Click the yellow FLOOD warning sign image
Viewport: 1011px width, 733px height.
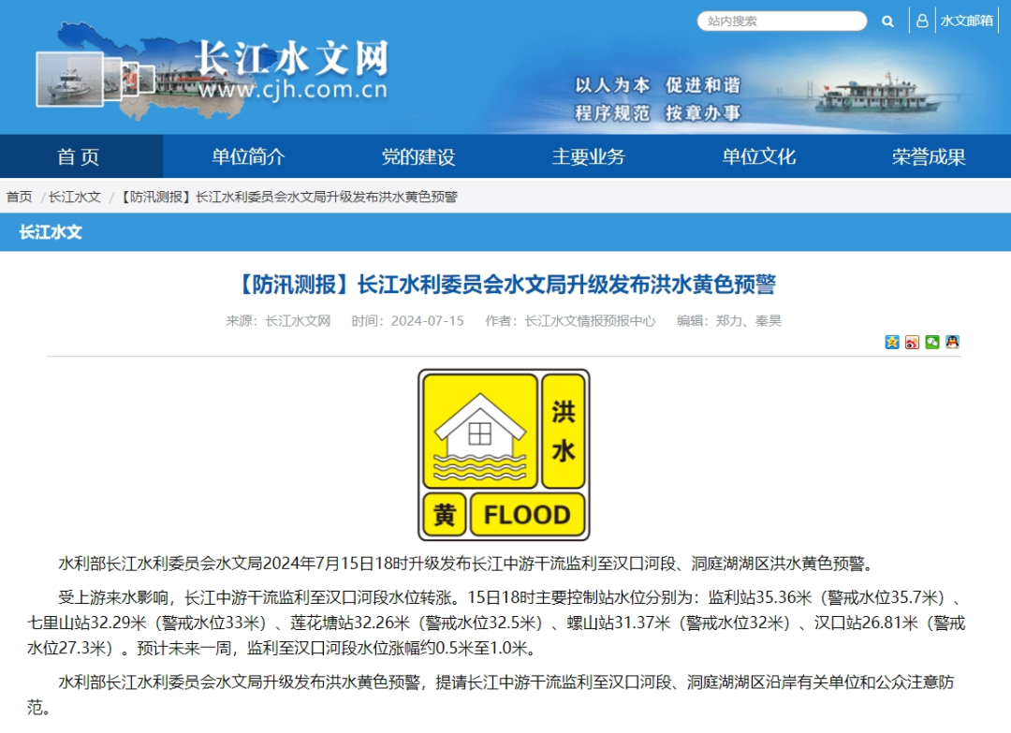coord(504,452)
